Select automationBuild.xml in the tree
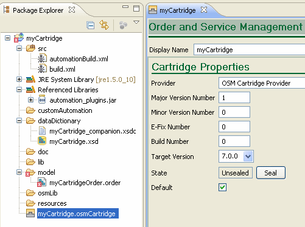Screen dimensions: 305x227 click(79, 59)
